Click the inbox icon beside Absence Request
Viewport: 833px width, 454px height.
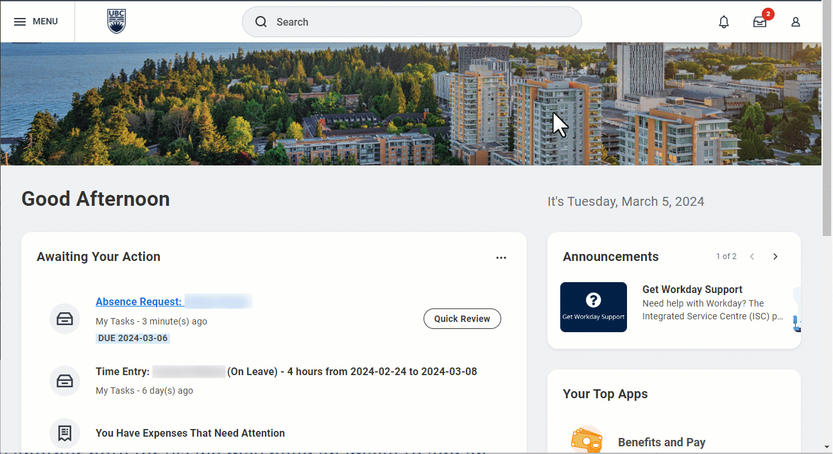tap(64, 319)
